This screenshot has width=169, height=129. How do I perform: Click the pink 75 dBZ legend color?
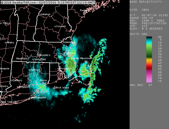149,80
